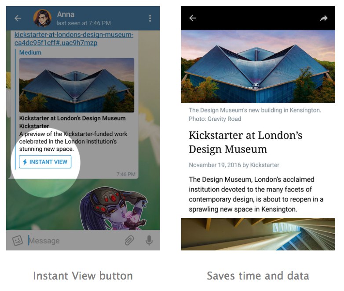This screenshot has height=291, width=344.
Task: Tap the paperclip attach icon
Action: pos(129,240)
